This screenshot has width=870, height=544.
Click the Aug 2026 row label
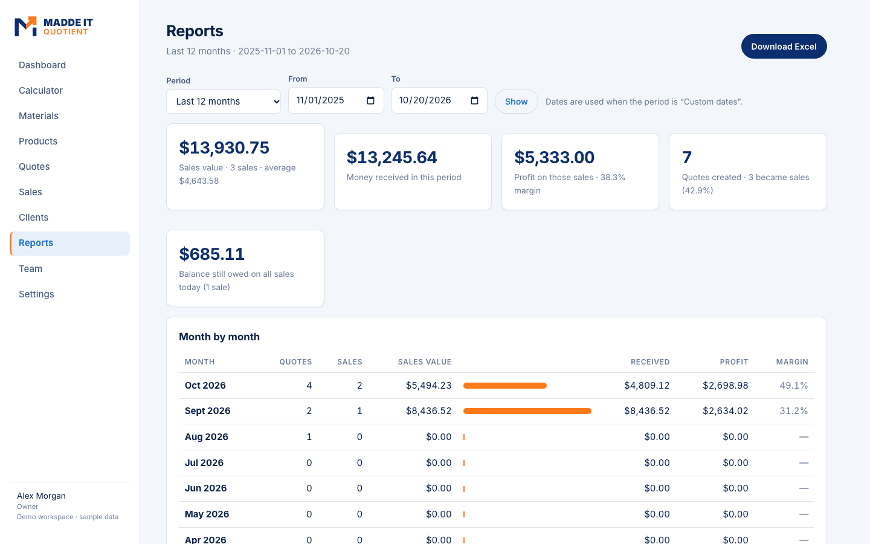coord(207,437)
